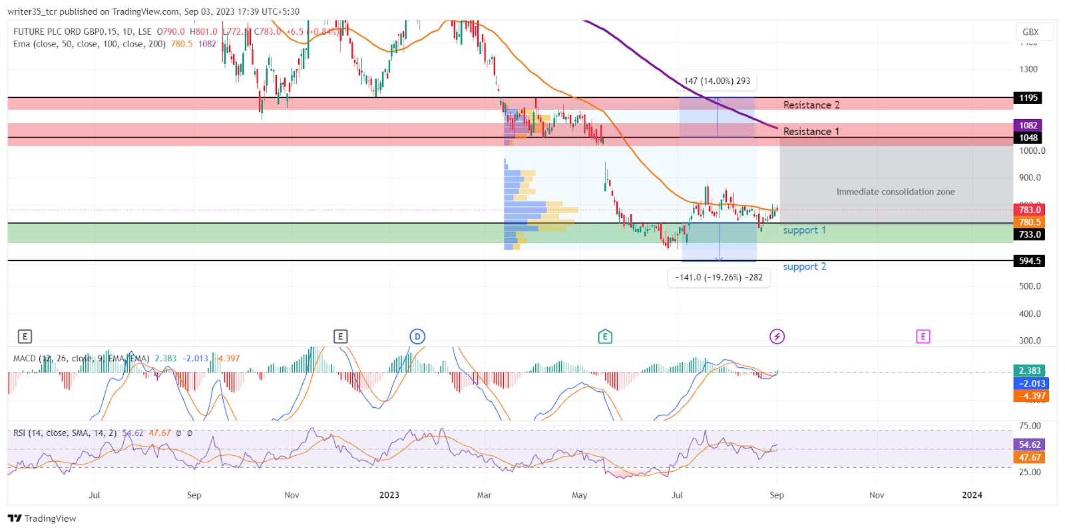Select the green 2.383 MACD histogram label
The width and height of the screenshot is (1065, 531).
click(x=1029, y=371)
